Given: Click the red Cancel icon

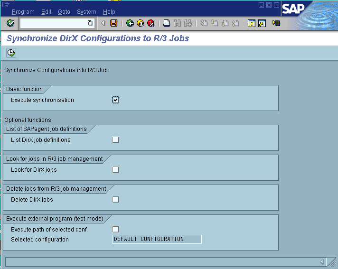Looking at the screenshot, I should click(x=151, y=23).
